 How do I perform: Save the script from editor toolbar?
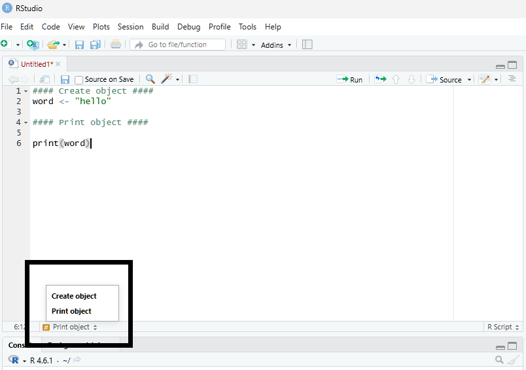65,80
